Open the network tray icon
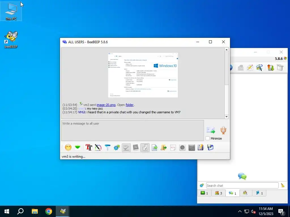 pyautogui.click(x=247, y=211)
